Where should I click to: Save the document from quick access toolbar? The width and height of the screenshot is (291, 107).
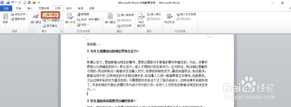pos(8,3)
